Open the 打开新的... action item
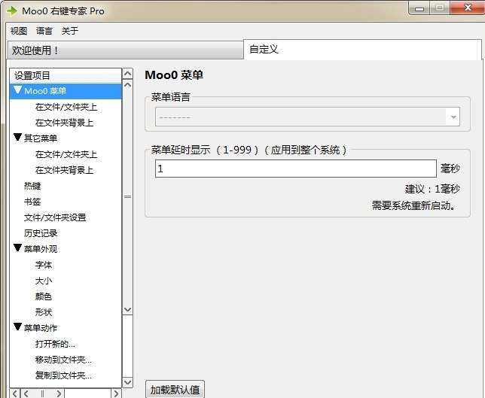 55,344
